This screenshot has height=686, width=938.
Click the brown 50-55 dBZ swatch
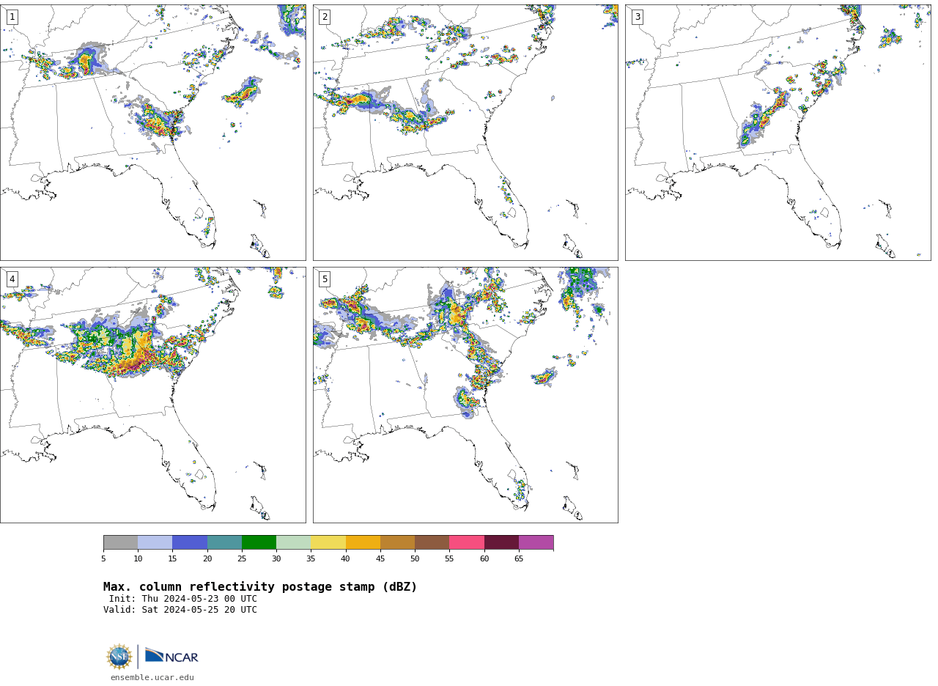pos(432,542)
